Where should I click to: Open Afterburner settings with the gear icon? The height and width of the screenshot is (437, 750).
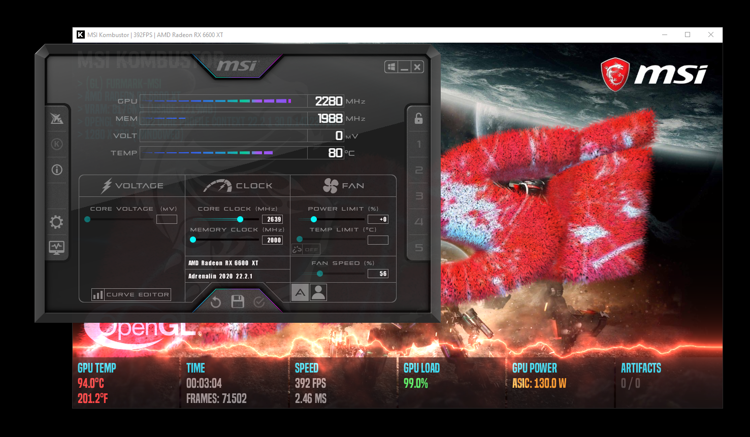click(x=56, y=222)
